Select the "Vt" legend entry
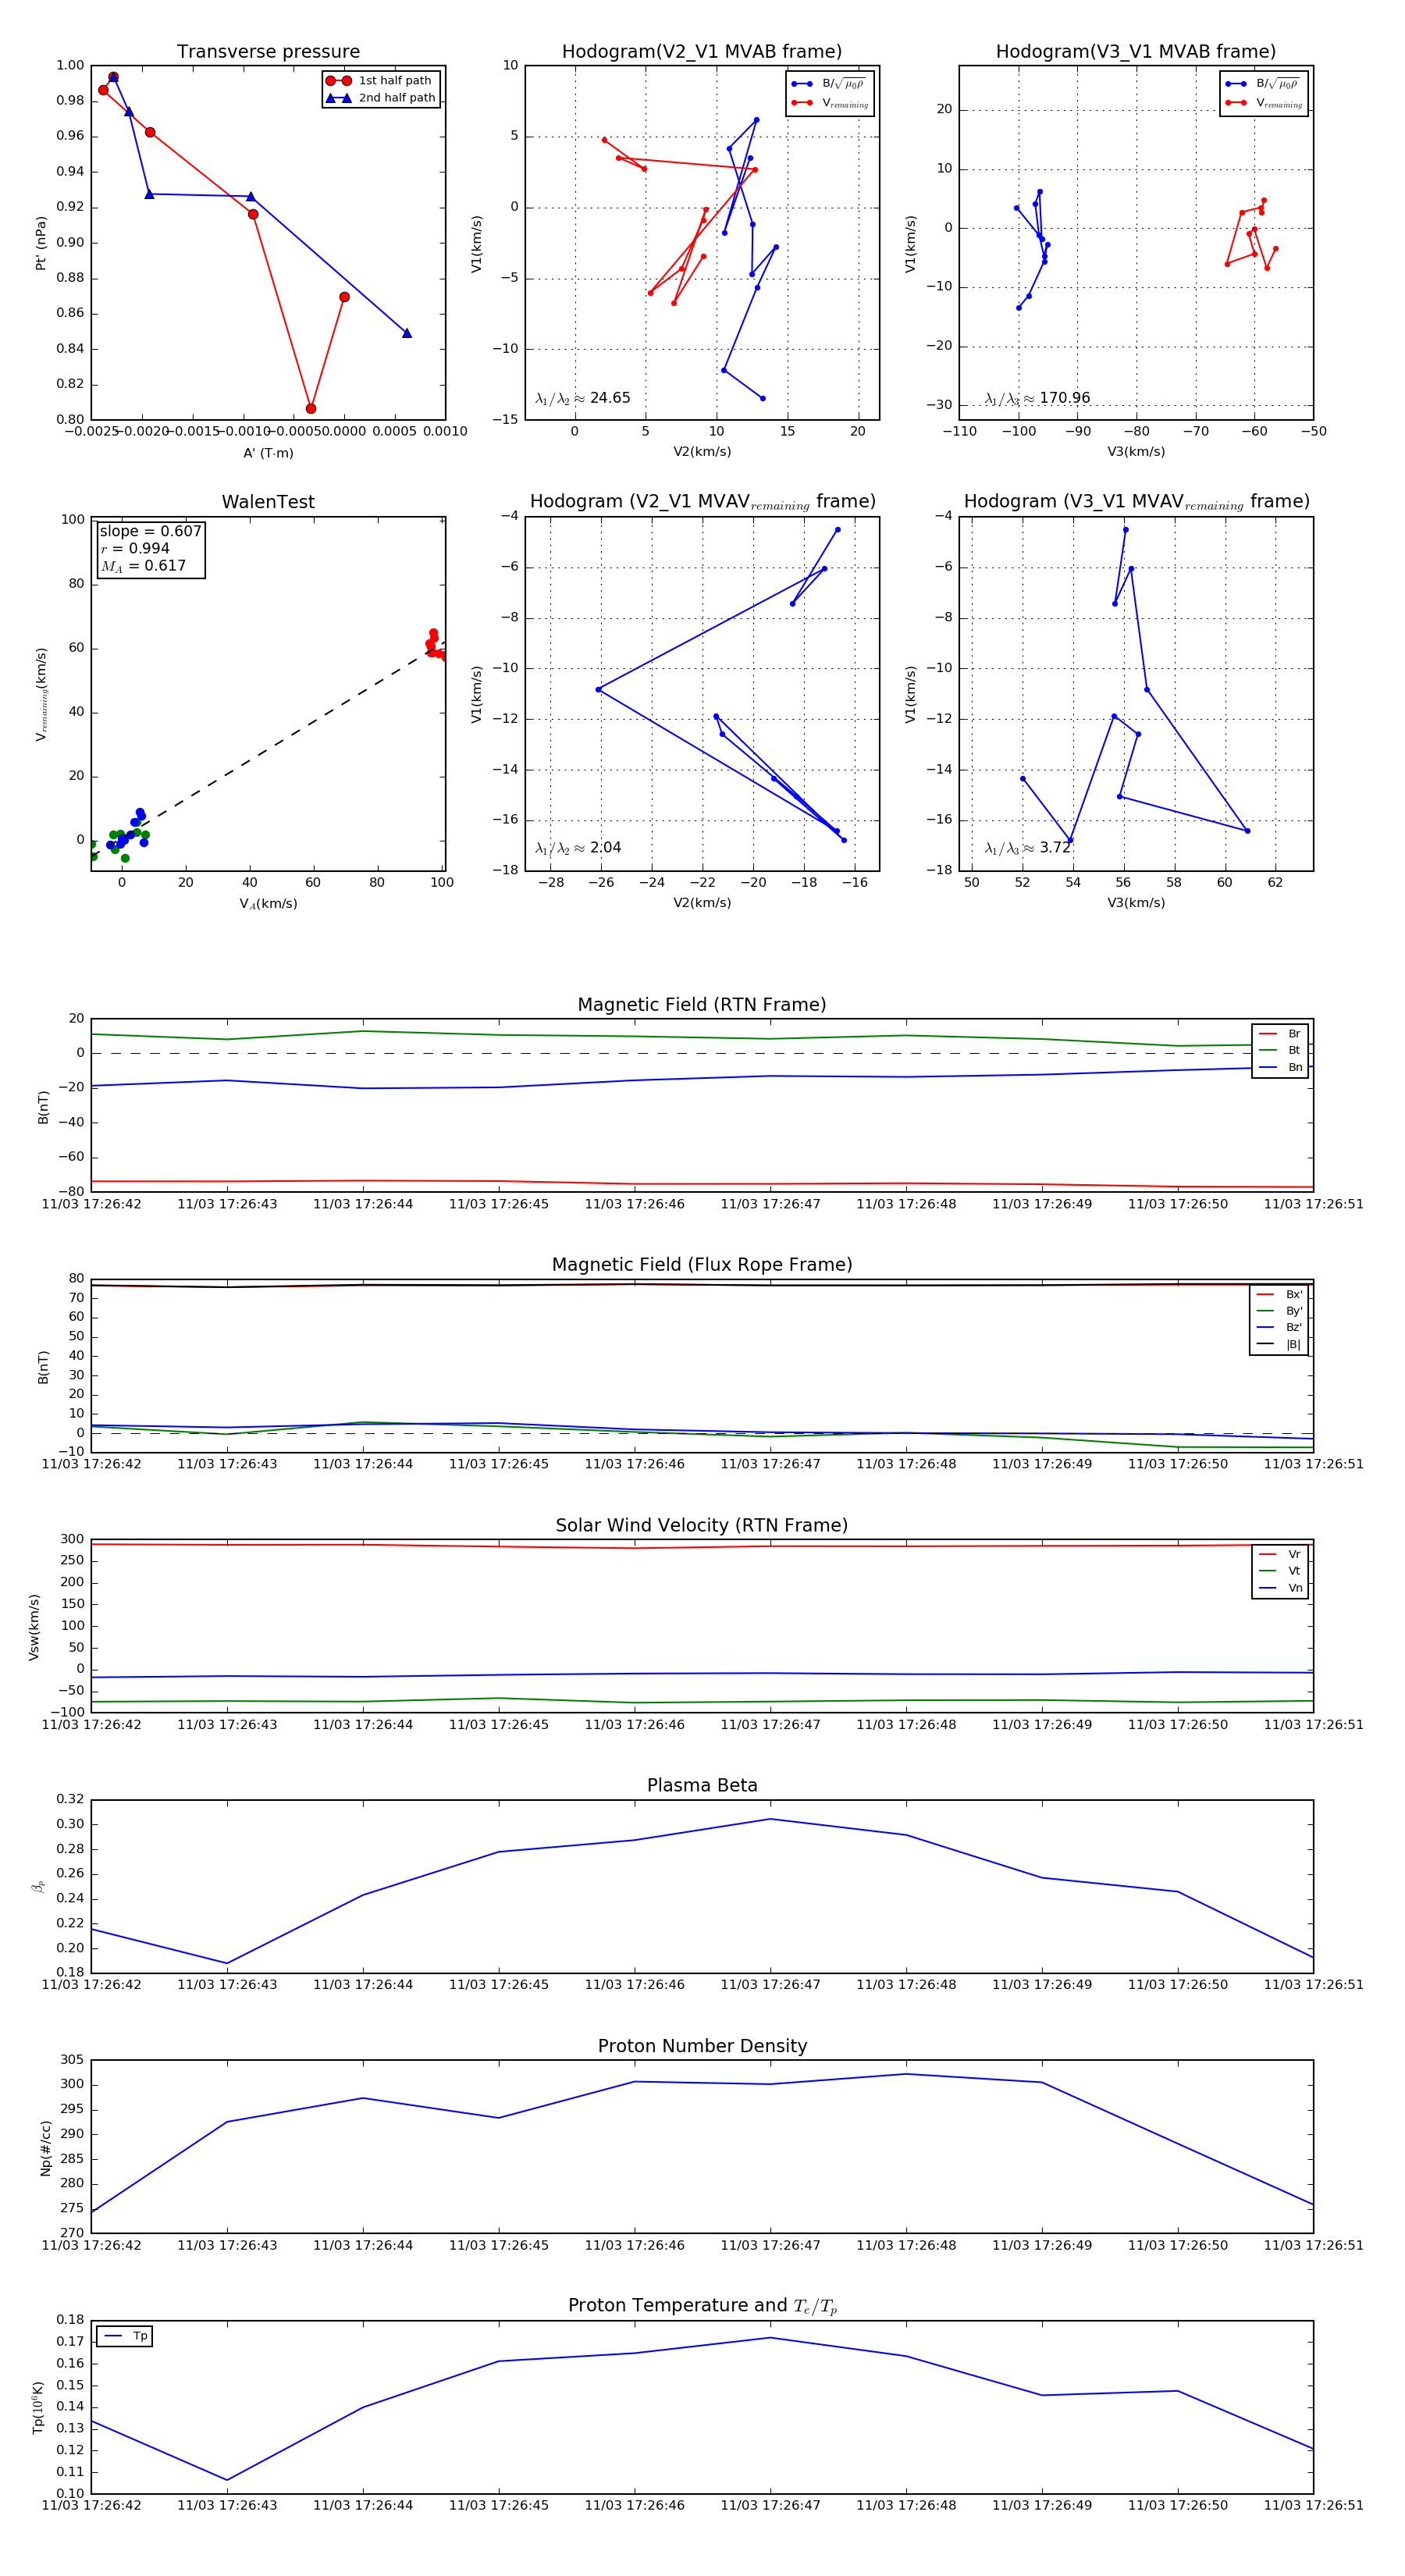This screenshot has height=2576, width=1405. click(x=1280, y=1571)
